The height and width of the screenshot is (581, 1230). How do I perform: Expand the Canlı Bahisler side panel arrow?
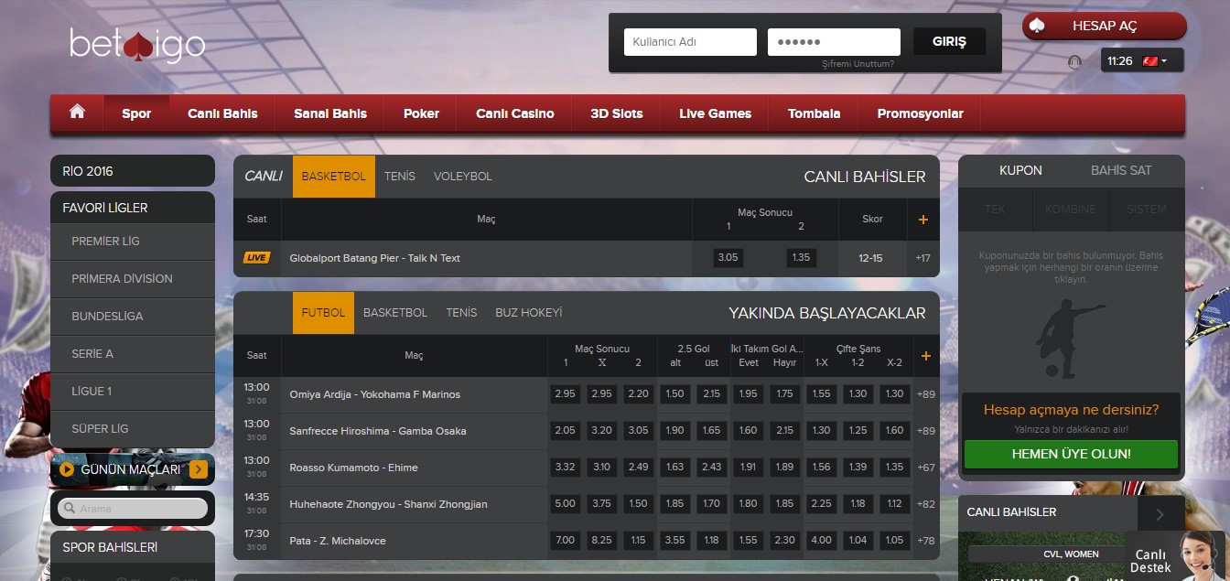pyautogui.click(x=1160, y=514)
